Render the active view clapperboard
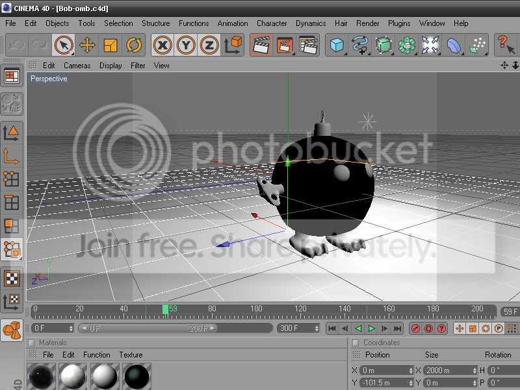The height and width of the screenshot is (390, 520). point(261,45)
